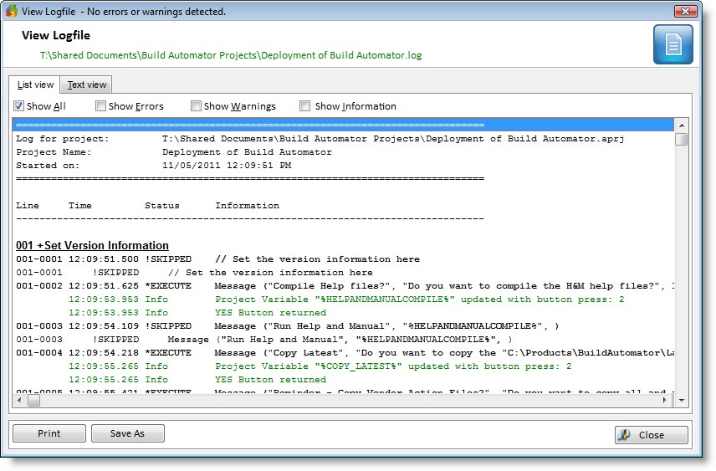Select the %COPY_LATEST% updated info row
Viewport: 716px width, 471px height.
tap(344, 366)
